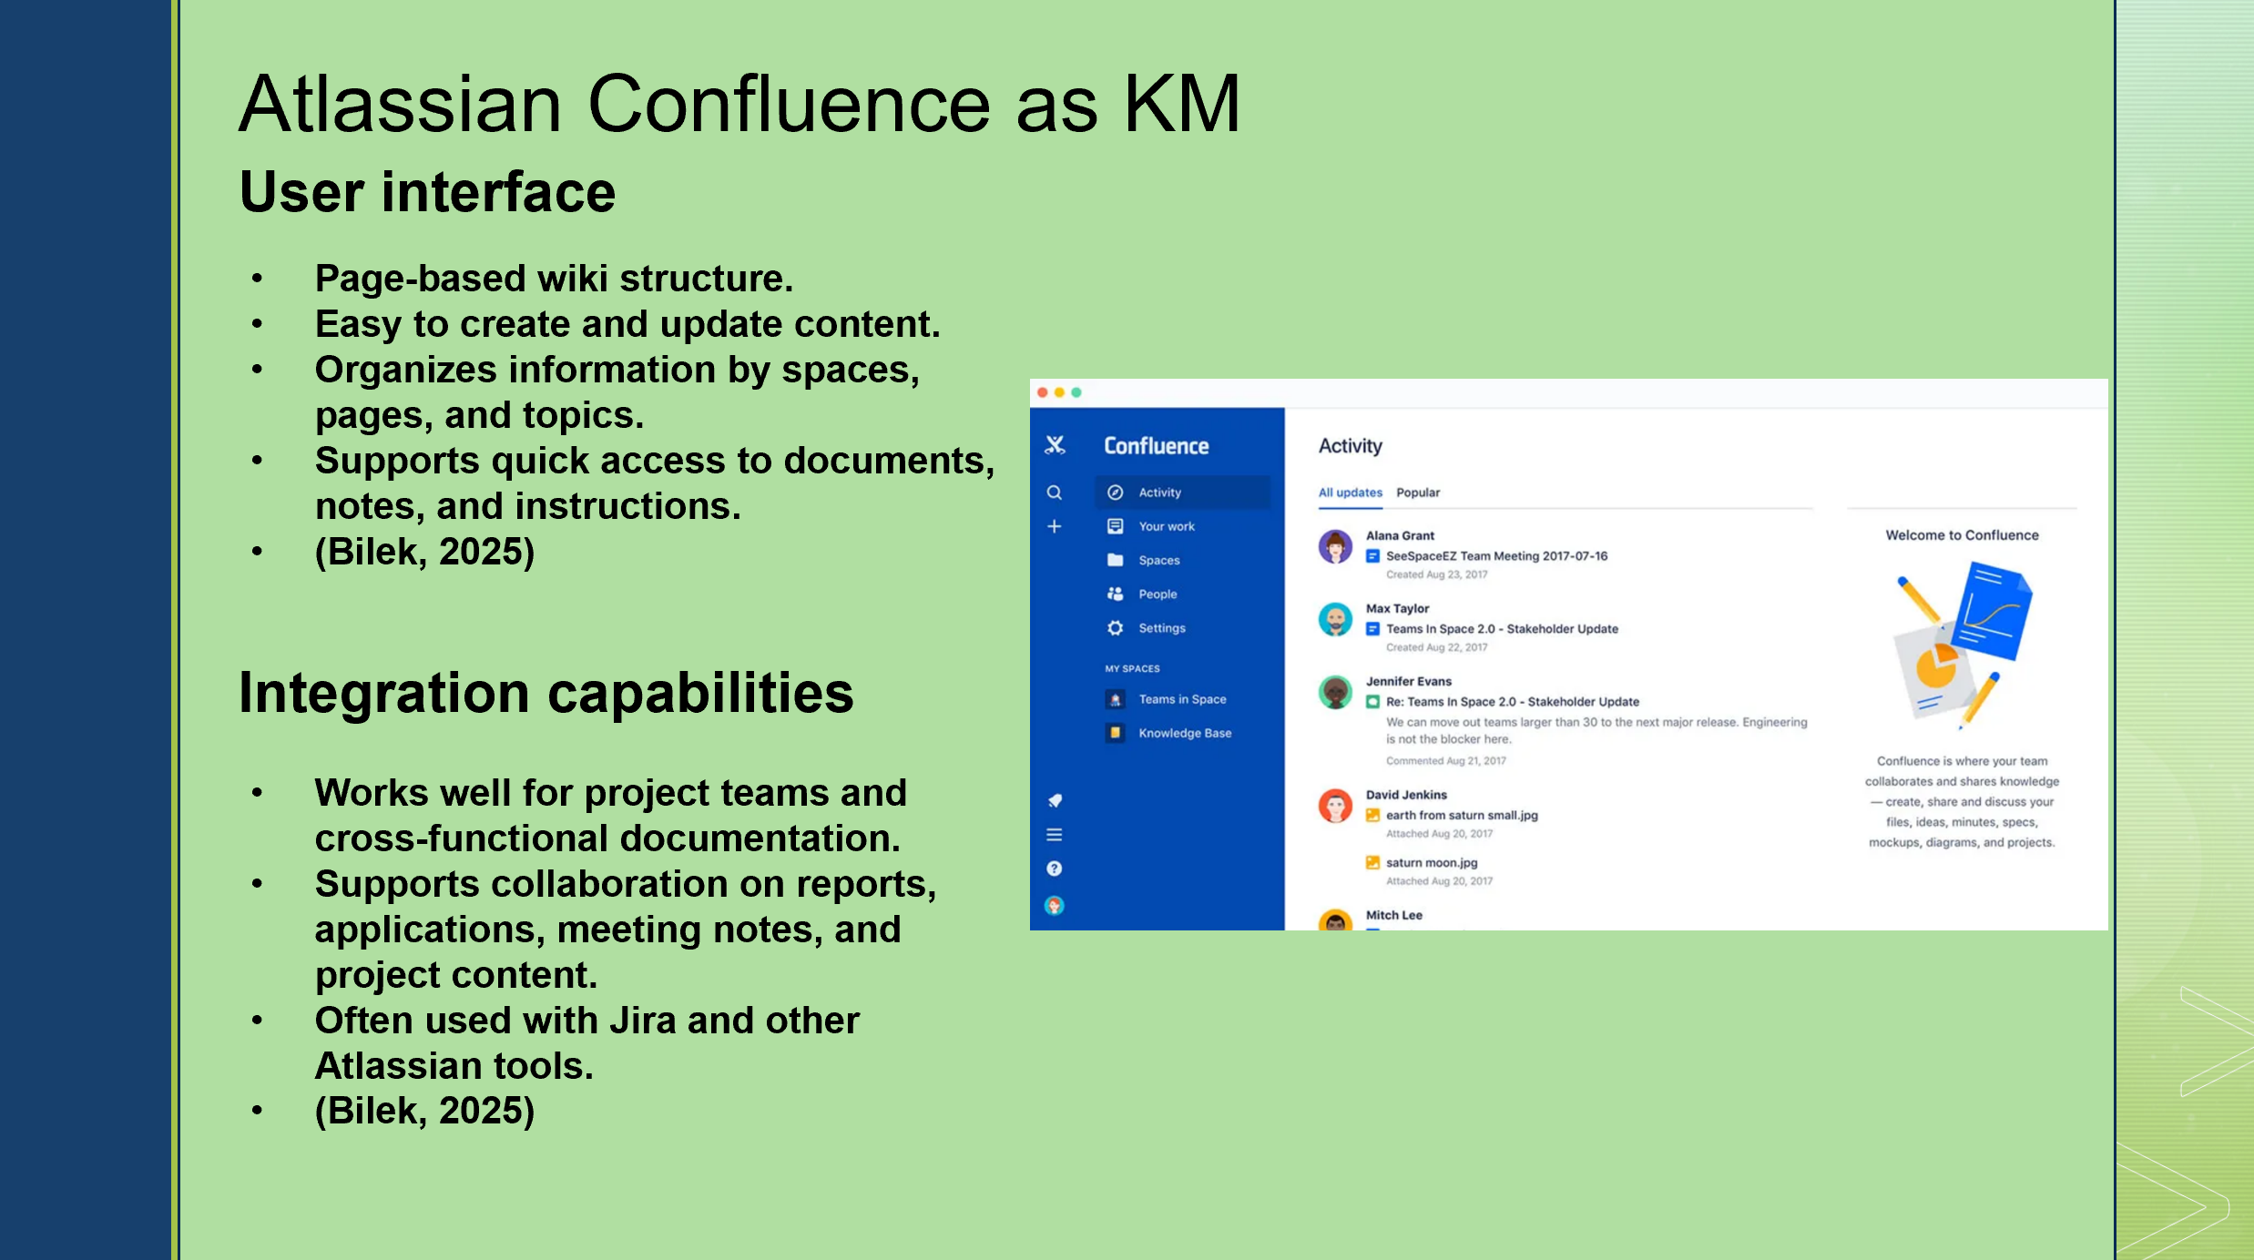The height and width of the screenshot is (1260, 2254).
Task: Click the Confluence description paragraph under the illustration
Action: click(x=1962, y=801)
